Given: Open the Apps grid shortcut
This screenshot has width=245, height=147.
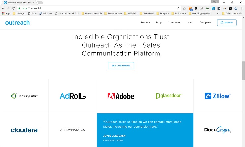Looking at the screenshot, I should click(6, 13).
